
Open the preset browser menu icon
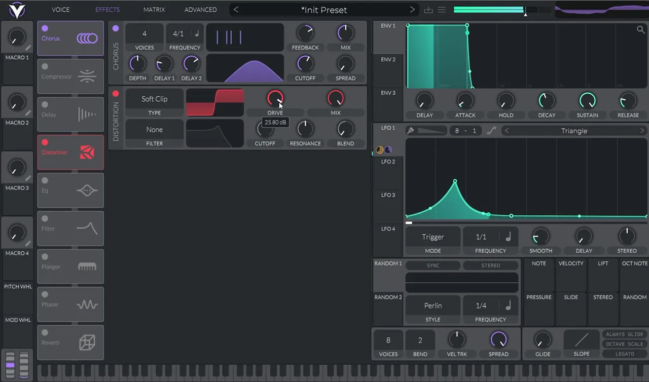click(442, 10)
